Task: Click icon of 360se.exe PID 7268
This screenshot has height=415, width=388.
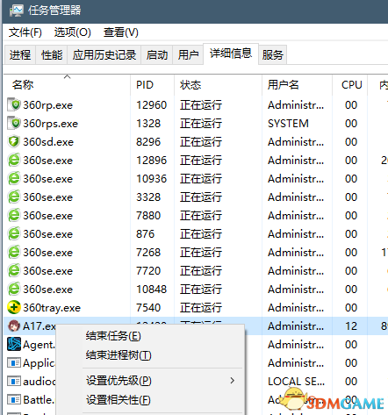Action: click(14, 252)
